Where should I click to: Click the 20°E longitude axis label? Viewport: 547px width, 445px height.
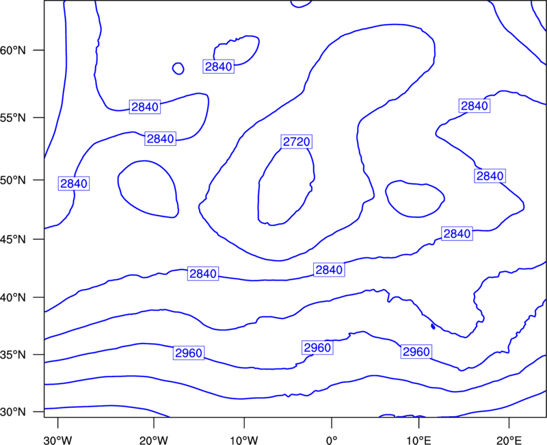point(509,440)
